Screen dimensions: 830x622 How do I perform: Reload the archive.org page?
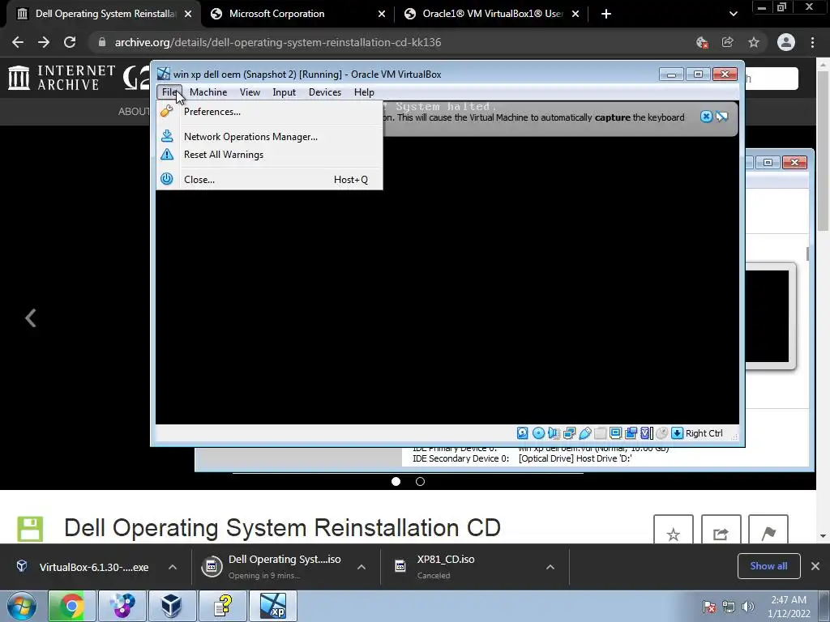70,42
